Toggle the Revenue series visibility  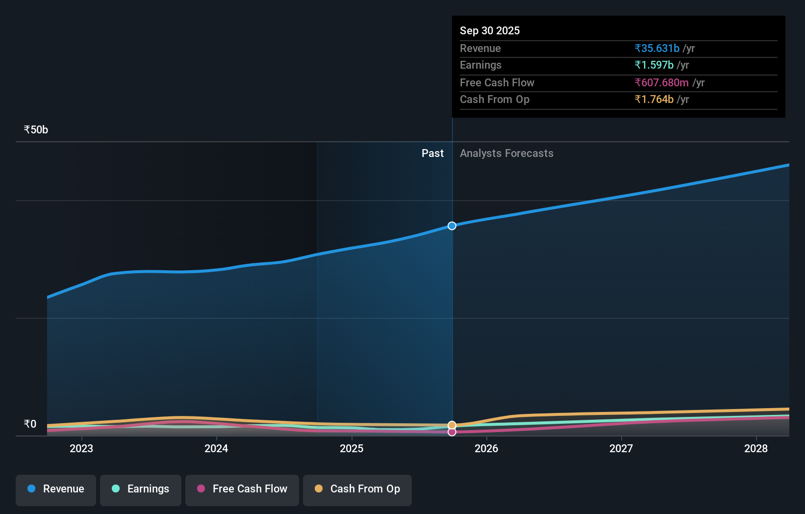click(x=55, y=489)
